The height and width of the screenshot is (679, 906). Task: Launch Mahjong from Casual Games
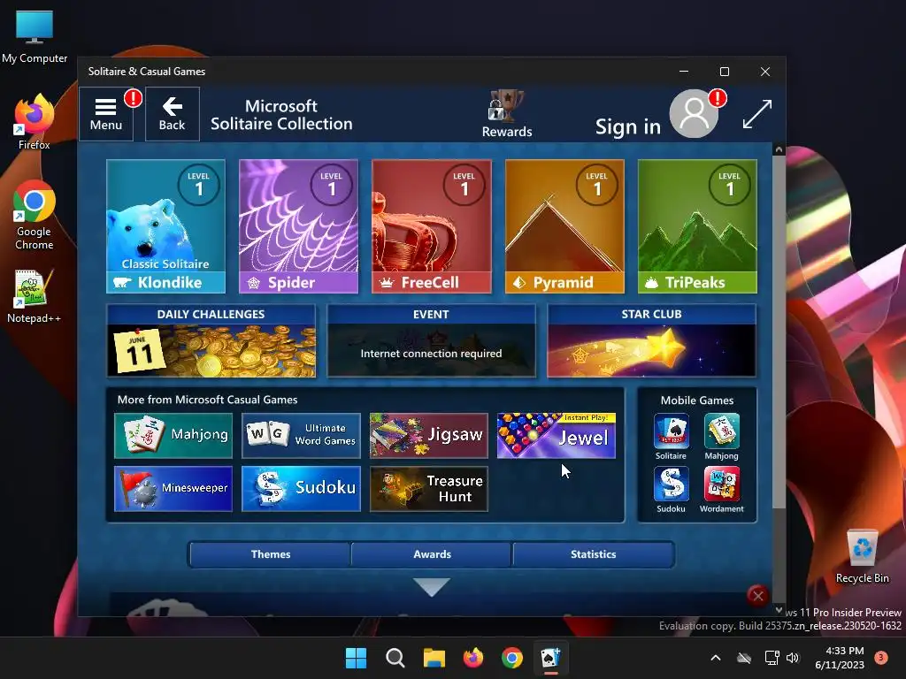[x=173, y=435]
